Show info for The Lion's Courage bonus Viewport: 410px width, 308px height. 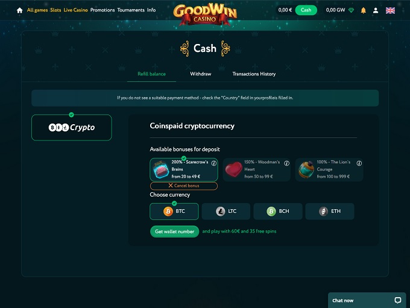[x=359, y=163]
